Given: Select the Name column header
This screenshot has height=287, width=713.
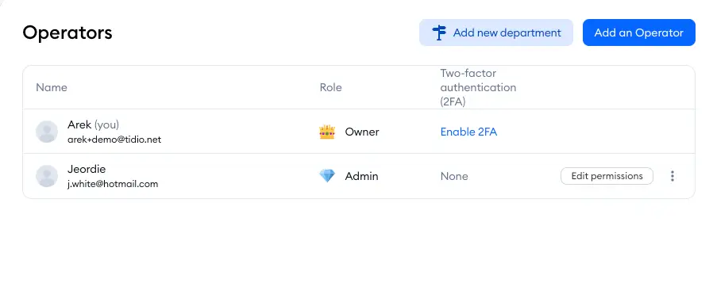Looking at the screenshot, I should point(52,88).
